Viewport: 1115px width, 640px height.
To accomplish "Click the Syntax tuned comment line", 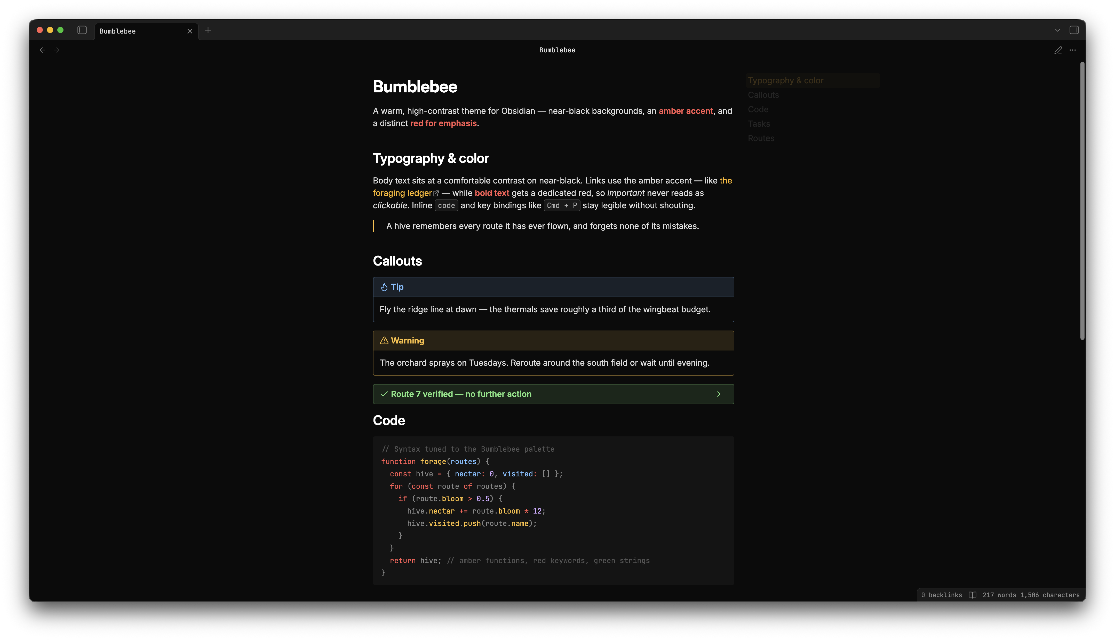I will tap(468, 449).
